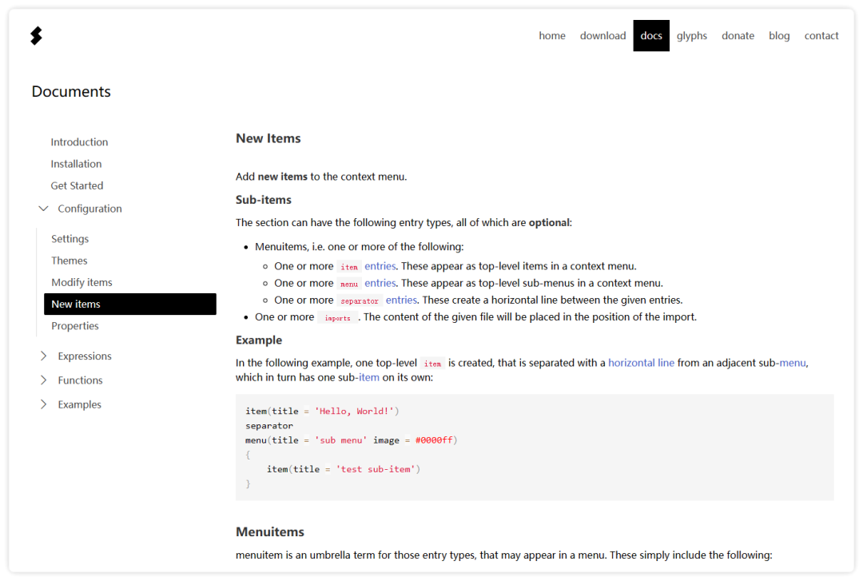Open the blog page
Image resolution: width=863 pixels, height=581 pixels.
tap(779, 36)
